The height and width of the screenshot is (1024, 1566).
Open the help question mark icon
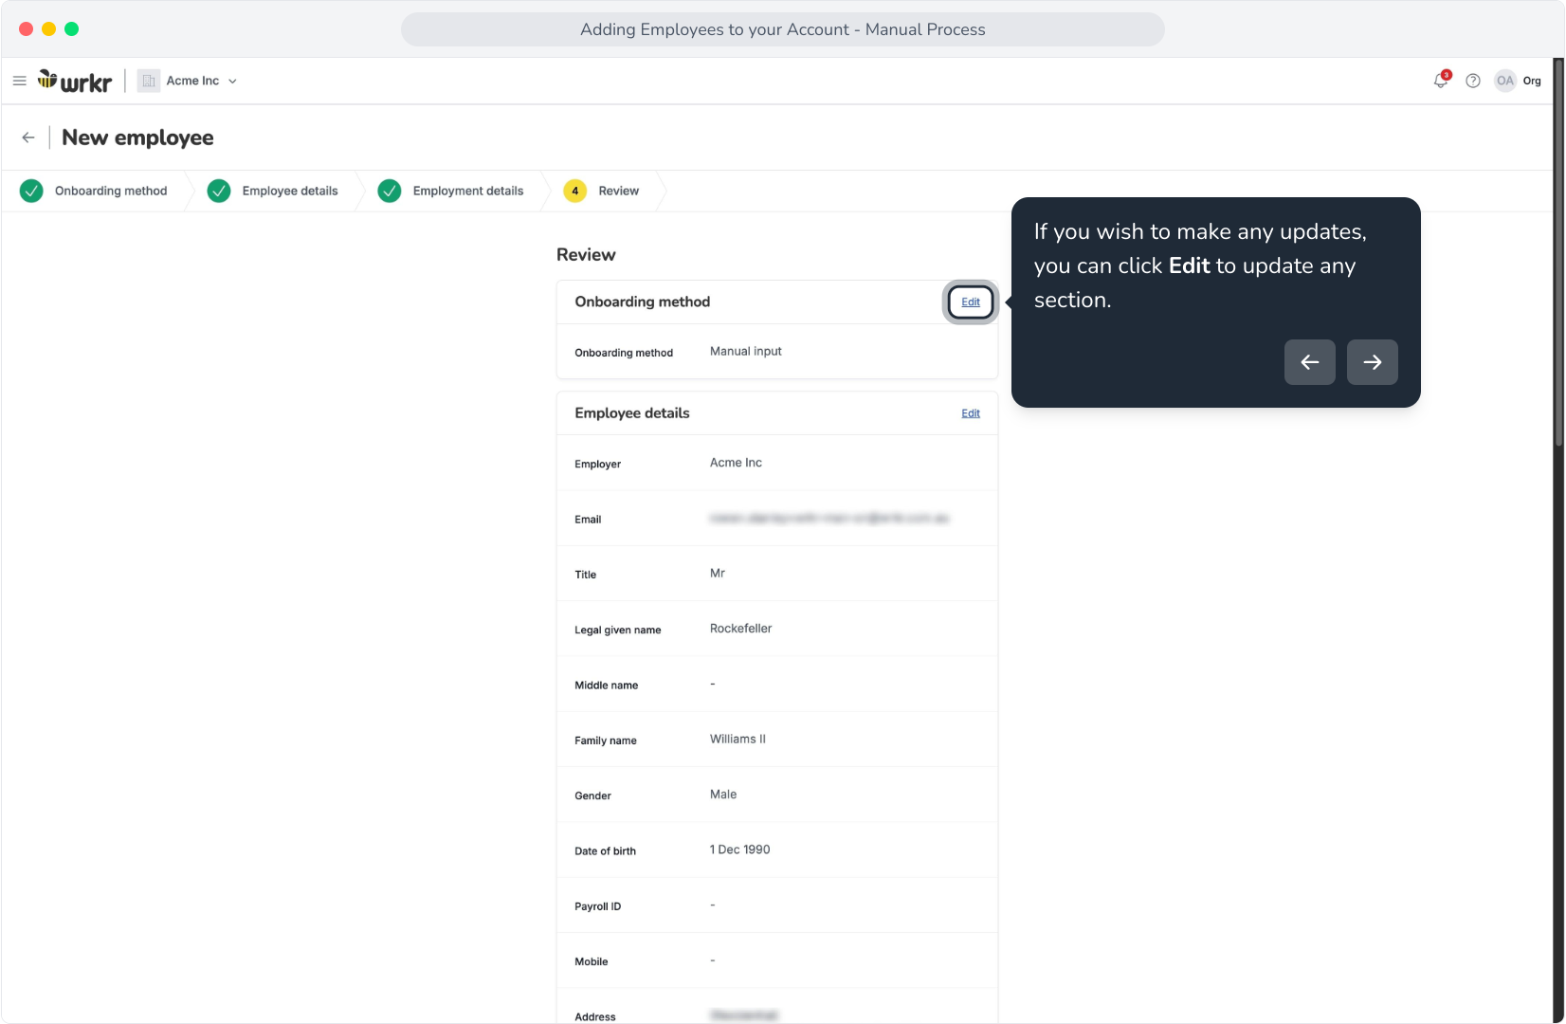1473,81
